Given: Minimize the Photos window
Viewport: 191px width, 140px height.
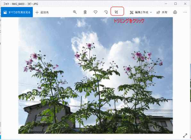Looking at the screenshot, I should [166, 4].
